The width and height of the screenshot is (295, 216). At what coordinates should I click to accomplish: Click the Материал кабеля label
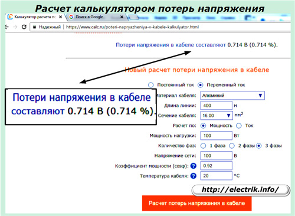(176, 96)
